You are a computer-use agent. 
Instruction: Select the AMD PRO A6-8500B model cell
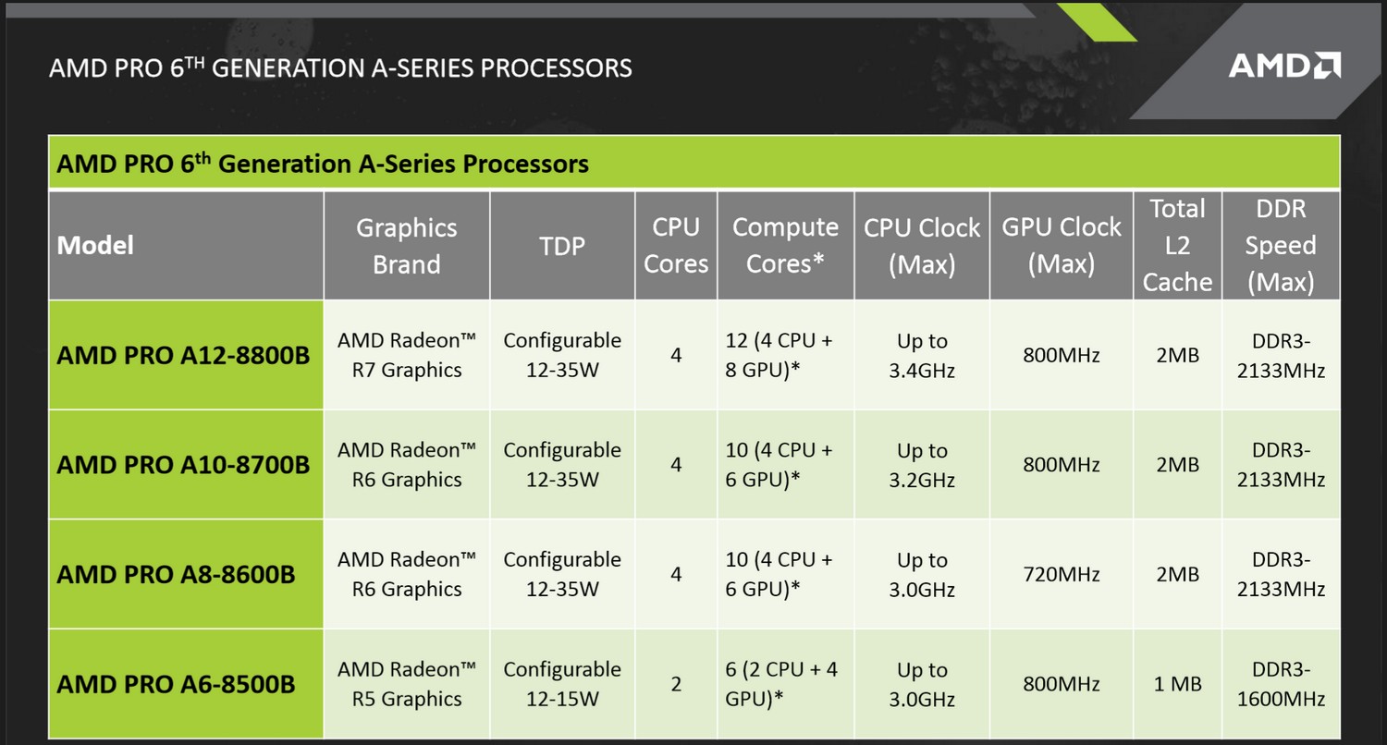pyautogui.click(x=186, y=684)
